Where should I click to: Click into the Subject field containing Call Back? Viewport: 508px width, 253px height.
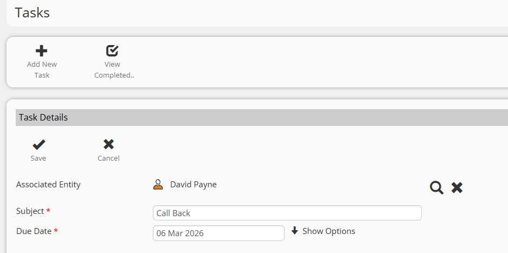click(x=287, y=213)
